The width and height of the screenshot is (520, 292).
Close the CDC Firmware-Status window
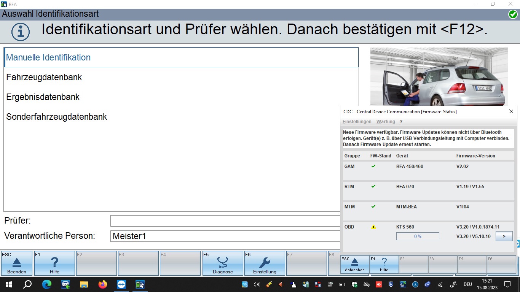[x=511, y=111]
